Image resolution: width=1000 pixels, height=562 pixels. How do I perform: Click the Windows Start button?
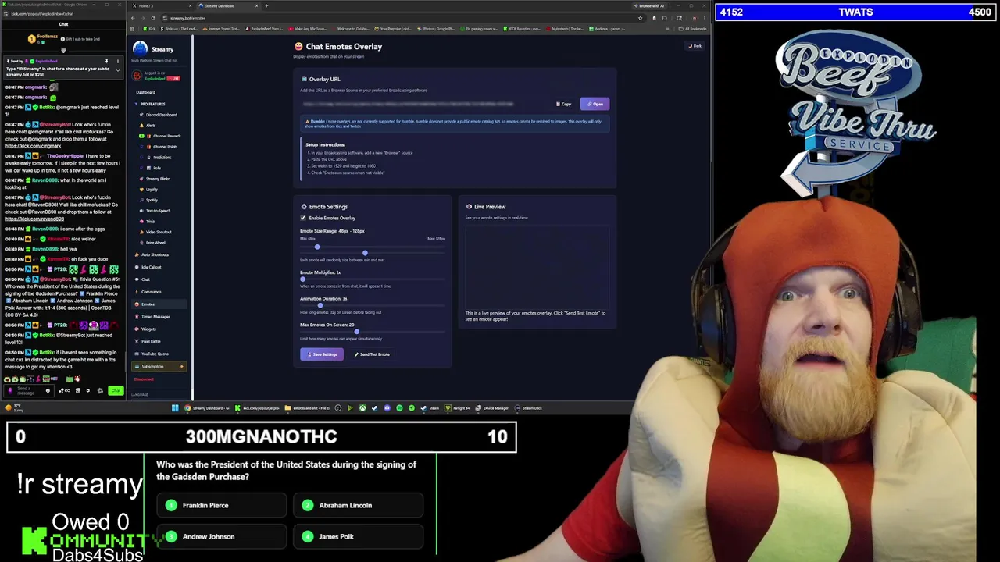175,407
